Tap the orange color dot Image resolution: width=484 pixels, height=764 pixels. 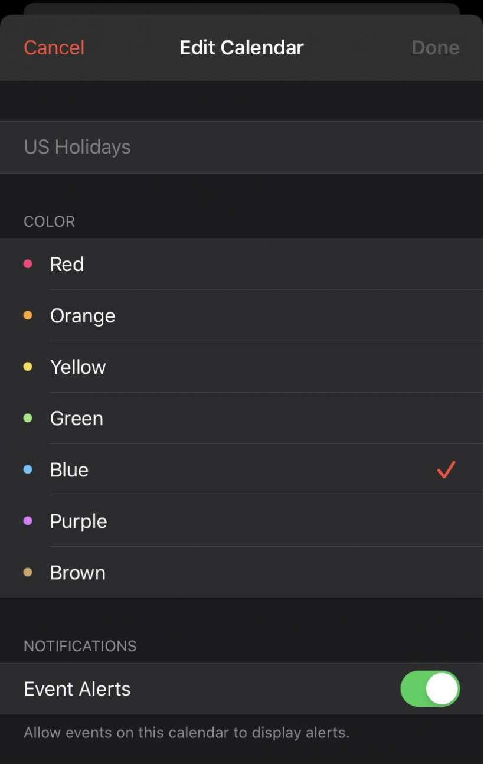[x=28, y=315]
